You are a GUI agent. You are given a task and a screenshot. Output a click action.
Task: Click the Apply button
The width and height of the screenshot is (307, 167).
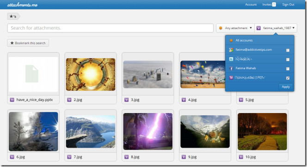[286, 87]
